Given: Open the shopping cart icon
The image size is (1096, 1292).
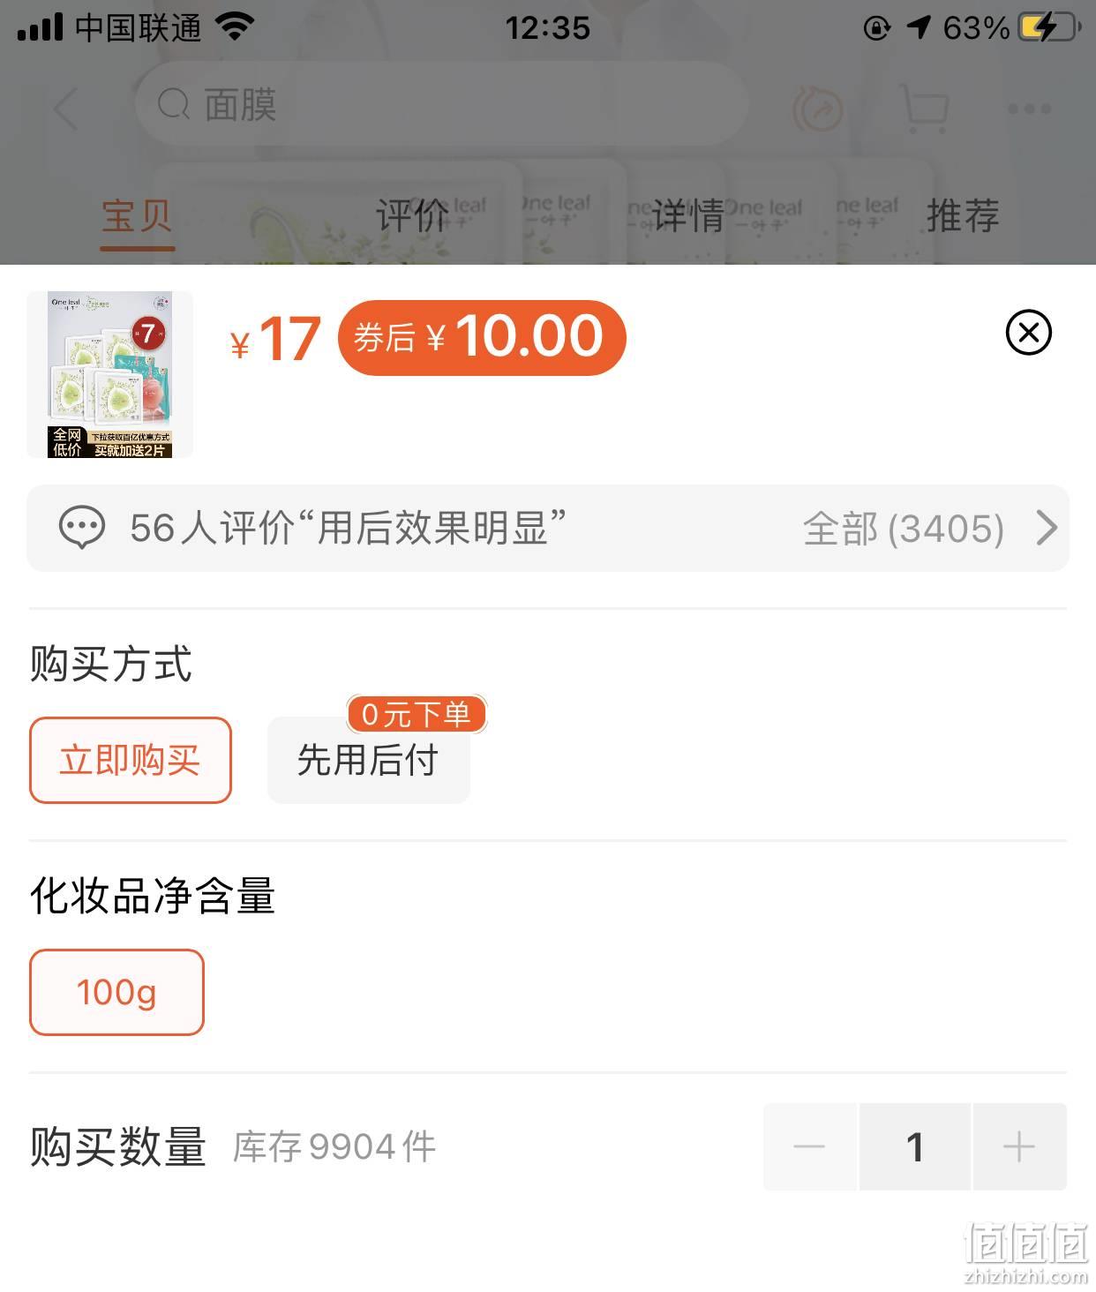Looking at the screenshot, I should click(x=926, y=108).
